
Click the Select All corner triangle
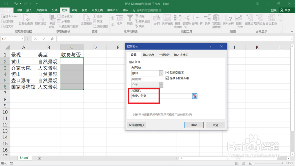pos(7,47)
